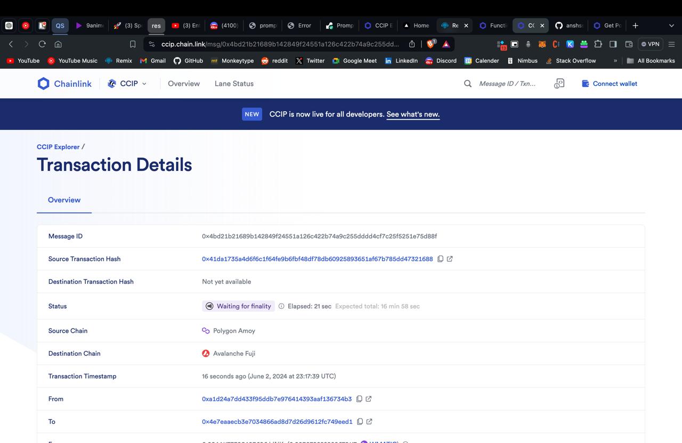The image size is (682, 443).
Task: Select the Overview tab under Transaction Details
Action: [x=64, y=200]
